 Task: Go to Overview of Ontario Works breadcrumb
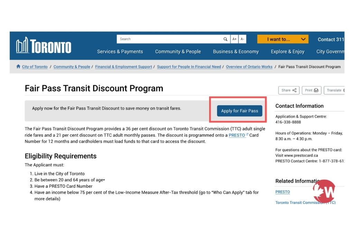249,67
